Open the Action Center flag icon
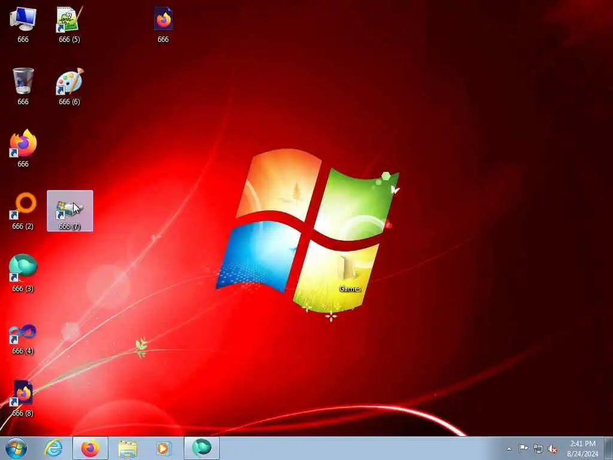 pos(523,448)
